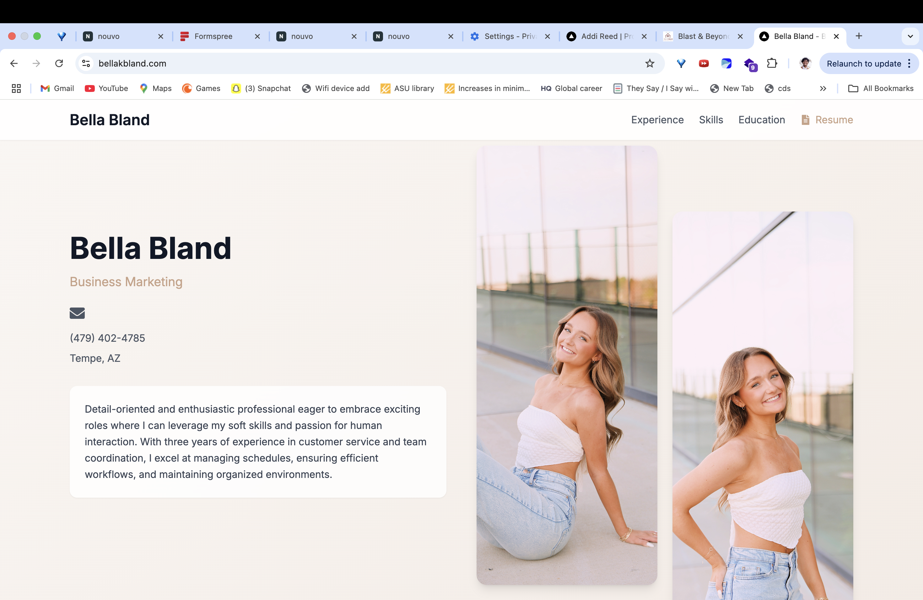923x600 pixels.
Task: Open the purple extension with badge 9
Action: click(750, 64)
